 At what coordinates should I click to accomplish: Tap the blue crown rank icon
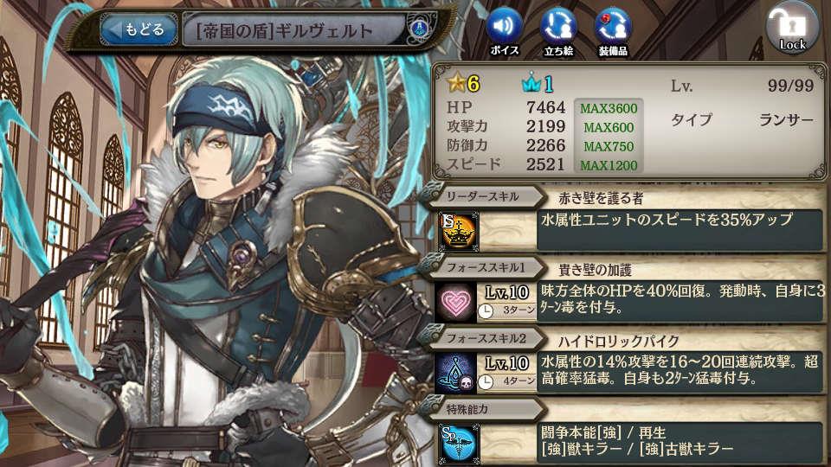pos(531,83)
